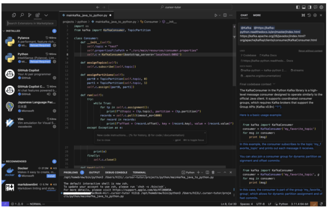Image resolution: width=328 pixels, height=210 pixels.
Task: Click the Search Extensions in Marketplace field
Action: click(x=31, y=23)
